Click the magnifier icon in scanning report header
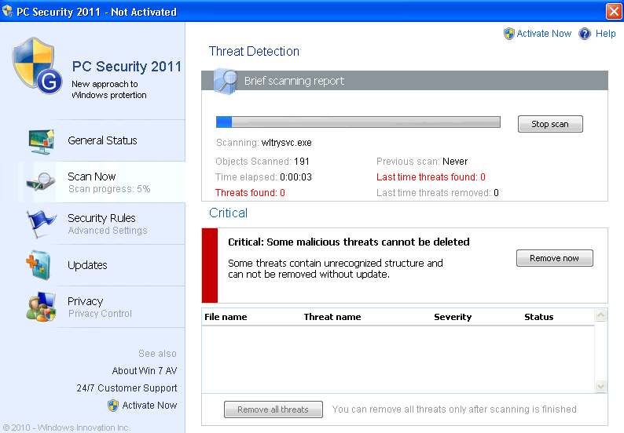This screenshot has width=624, height=433. 226,80
